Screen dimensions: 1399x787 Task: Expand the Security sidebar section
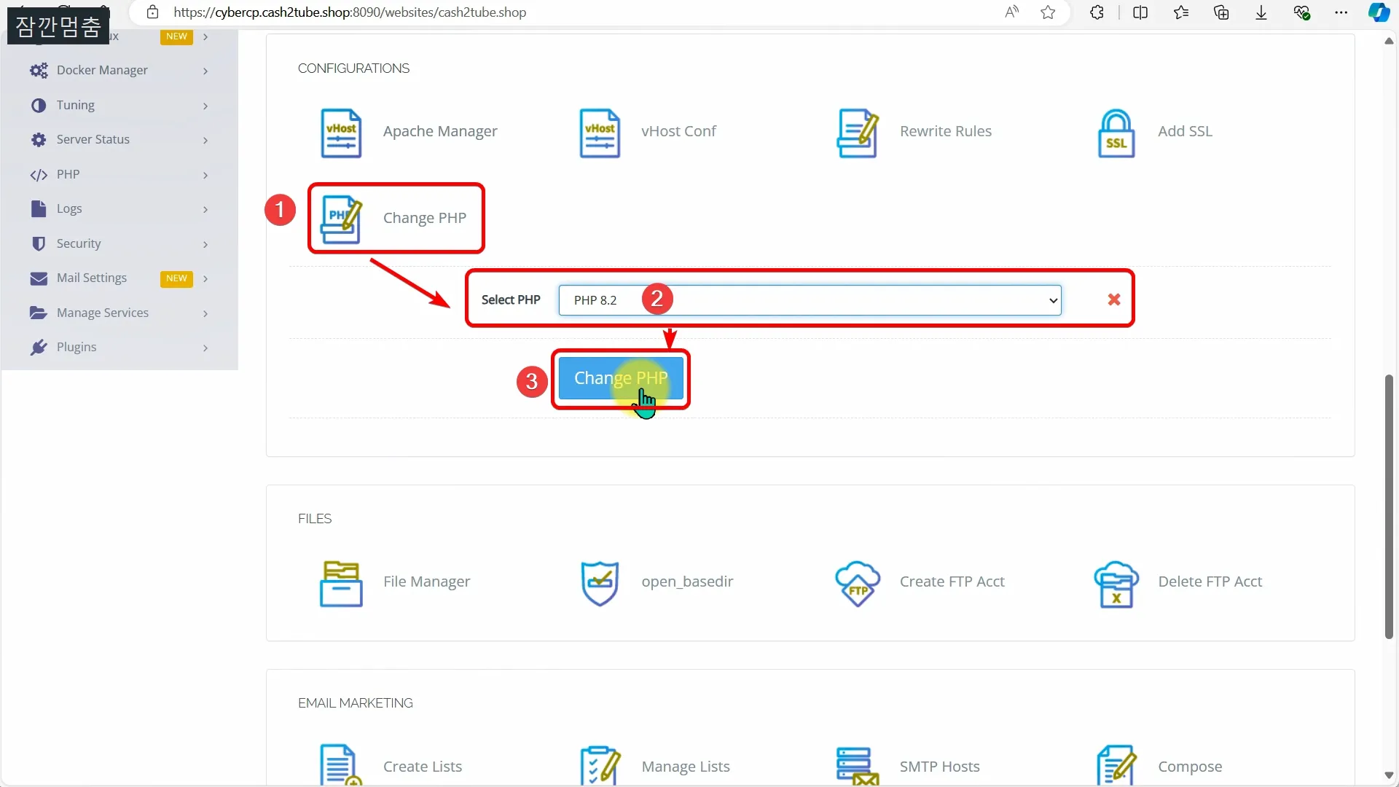(x=79, y=243)
